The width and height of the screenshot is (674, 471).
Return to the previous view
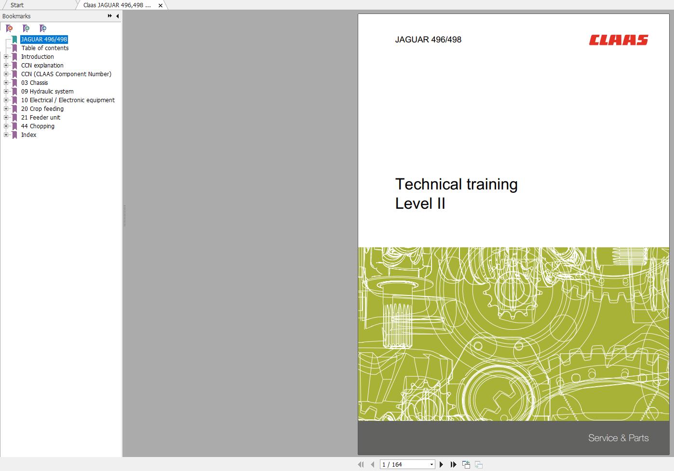click(466, 464)
